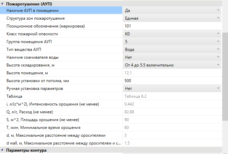The height and width of the screenshot is (154, 228).
Task: Open the Наличие смачивателя воды dropdown
Action: [172, 57]
